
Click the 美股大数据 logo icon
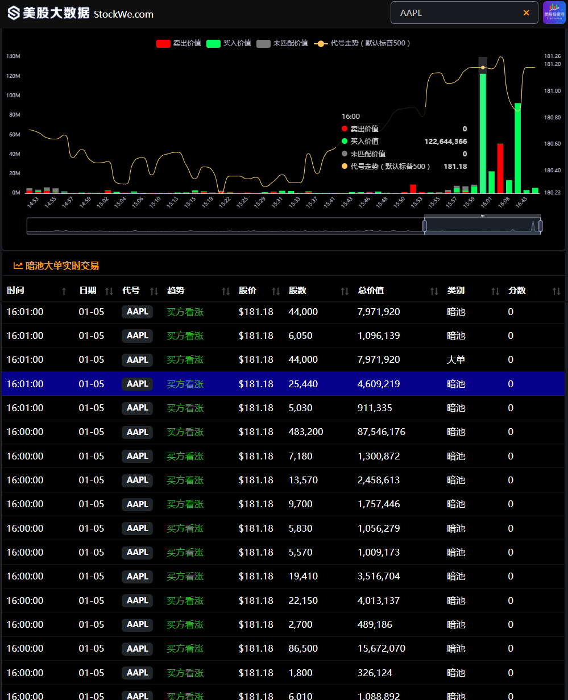[x=14, y=13]
